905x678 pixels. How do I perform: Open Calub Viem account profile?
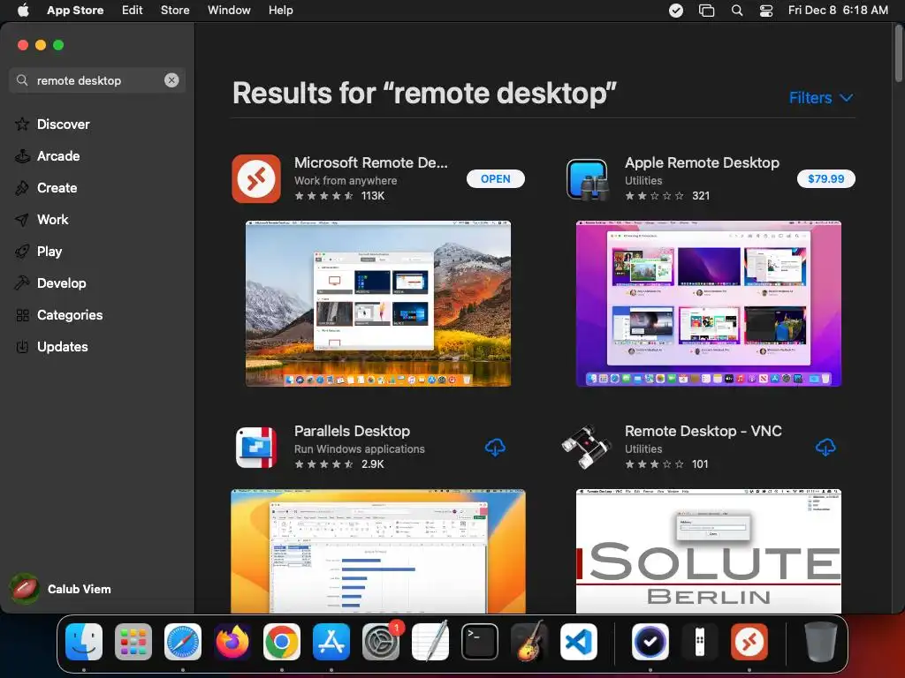pos(61,589)
